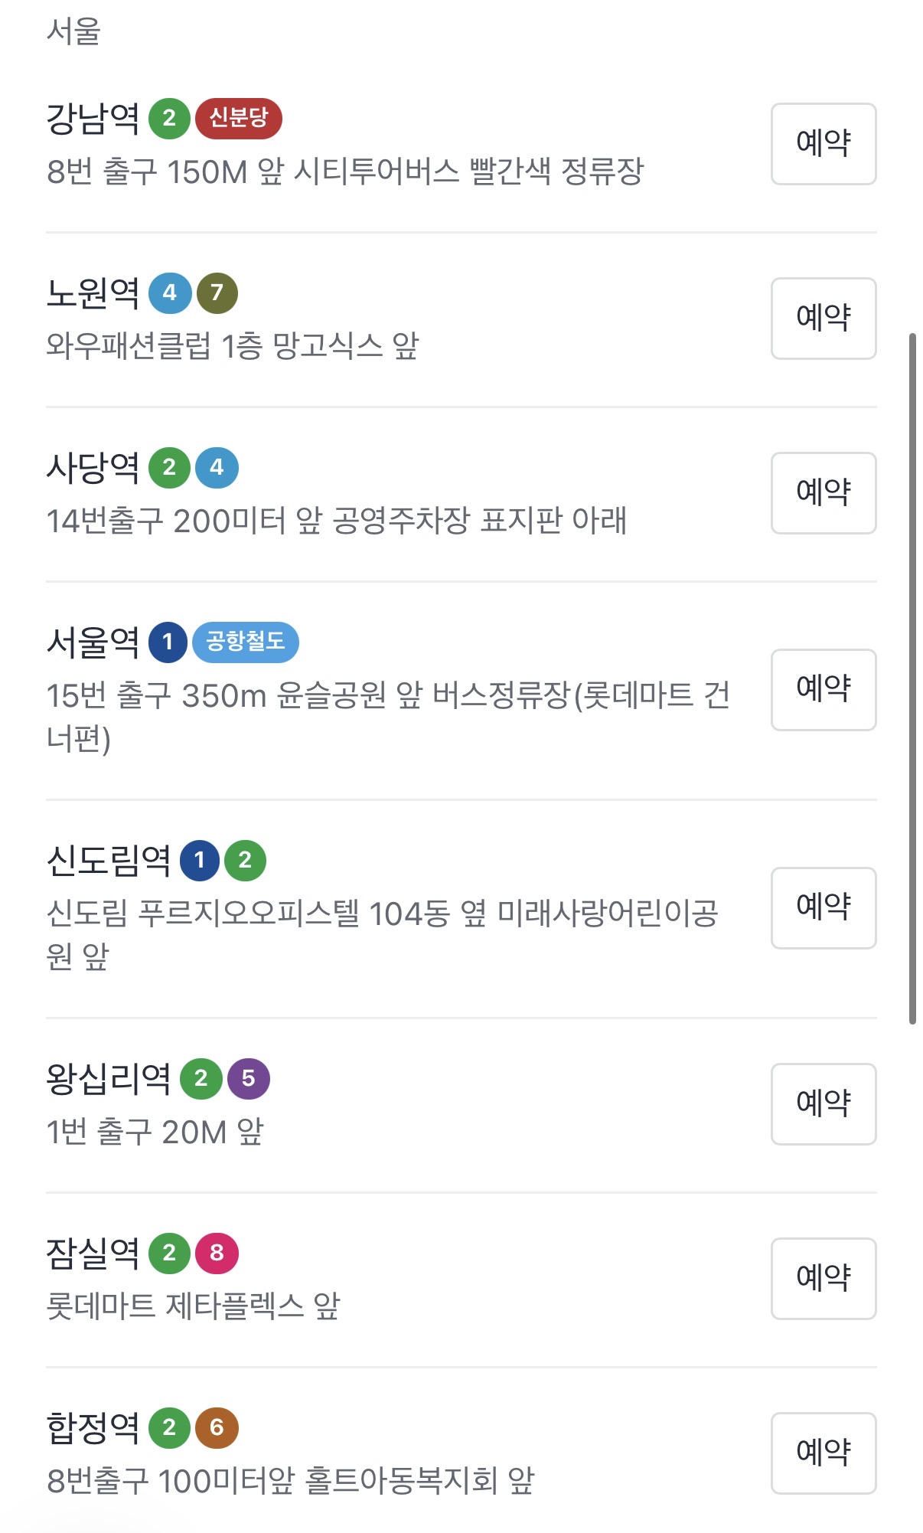Image resolution: width=923 pixels, height=1533 pixels.
Task: Tap 예약 next to 왕십리역
Action: tap(824, 1104)
